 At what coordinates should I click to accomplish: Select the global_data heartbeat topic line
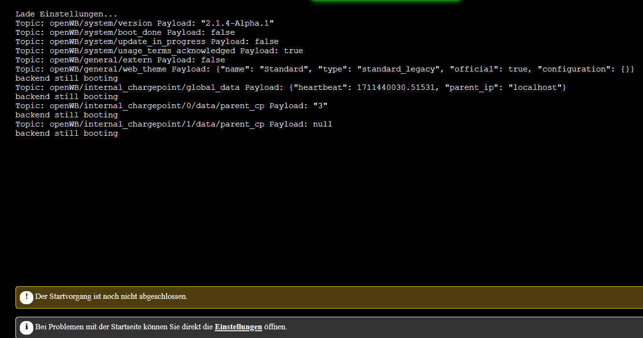pyautogui.click(x=291, y=87)
